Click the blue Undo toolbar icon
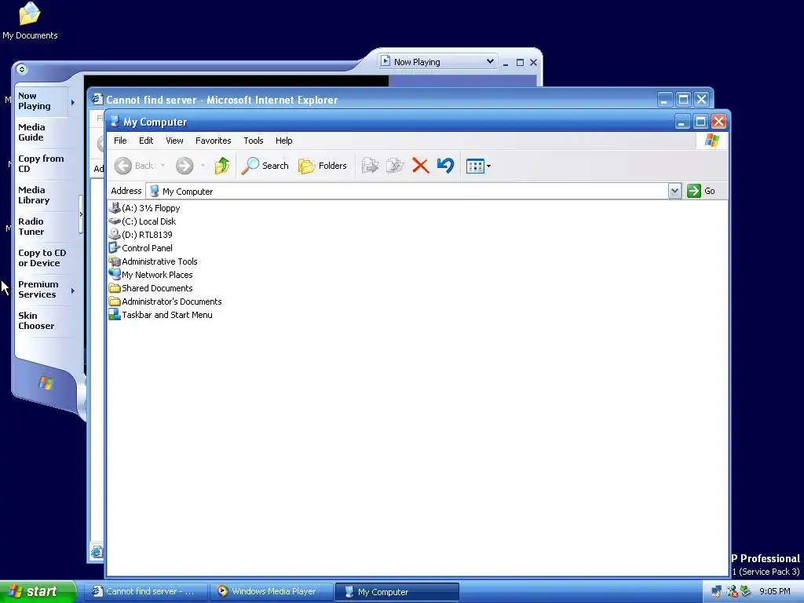 tap(446, 166)
